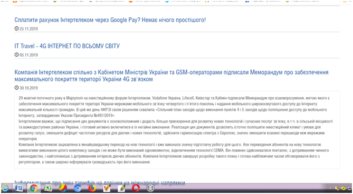
Task: Activate the Google Chrome taskbar button
Action: 34,188
